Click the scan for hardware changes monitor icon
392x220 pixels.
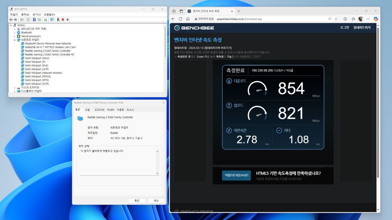pyautogui.click(x=52, y=19)
